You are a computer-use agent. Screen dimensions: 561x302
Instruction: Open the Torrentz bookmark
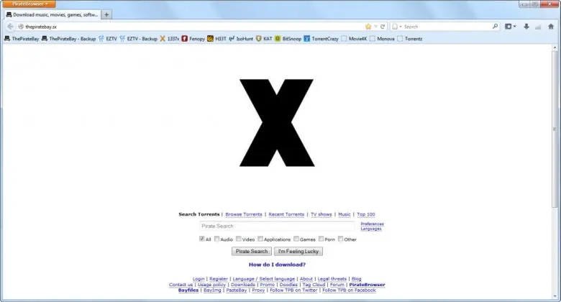tap(410, 39)
